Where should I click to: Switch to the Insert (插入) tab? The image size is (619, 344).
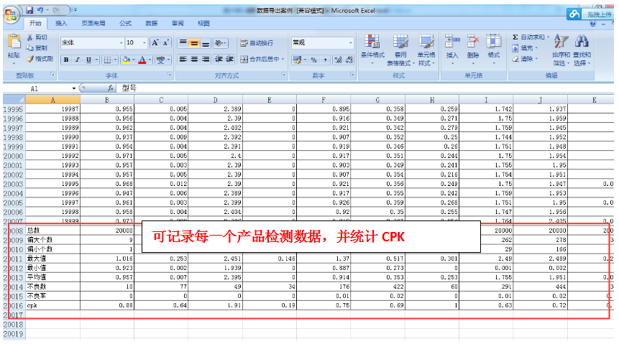pos(62,23)
